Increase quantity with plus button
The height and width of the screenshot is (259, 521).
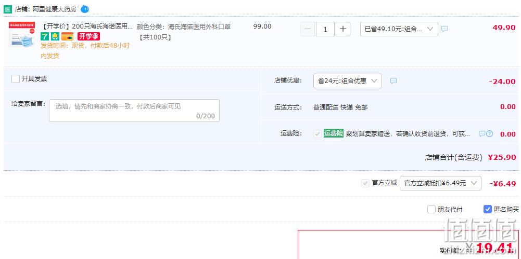pyautogui.click(x=343, y=29)
